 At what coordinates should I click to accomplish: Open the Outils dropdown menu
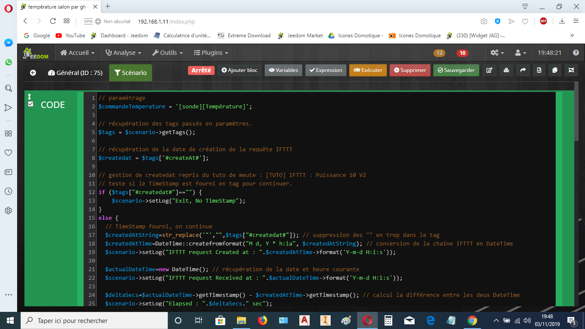click(x=168, y=53)
